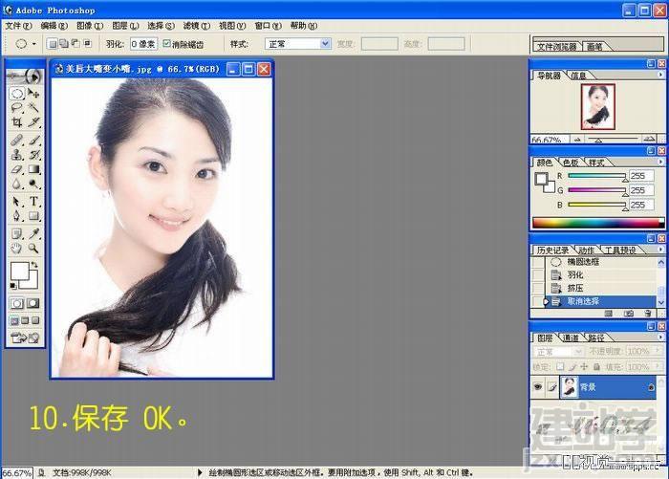The height and width of the screenshot is (479, 669).
Task: Select the Hand tool
Action: click(x=17, y=248)
